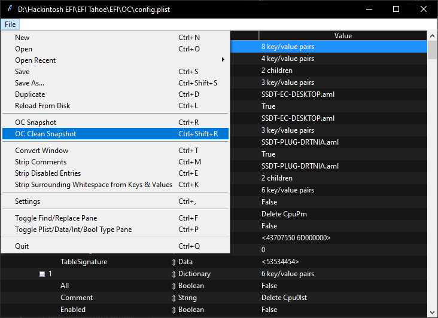The height and width of the screenshot is (318, 438).
Task: Select the All key row
Action: click(65, 286)
